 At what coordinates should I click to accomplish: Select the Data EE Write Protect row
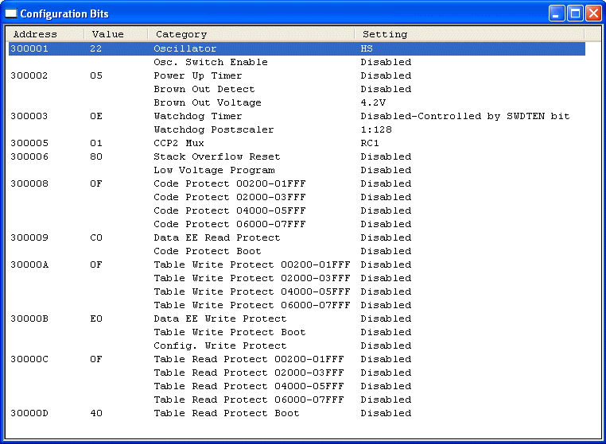pyautogui.click(x=297, y=319)
